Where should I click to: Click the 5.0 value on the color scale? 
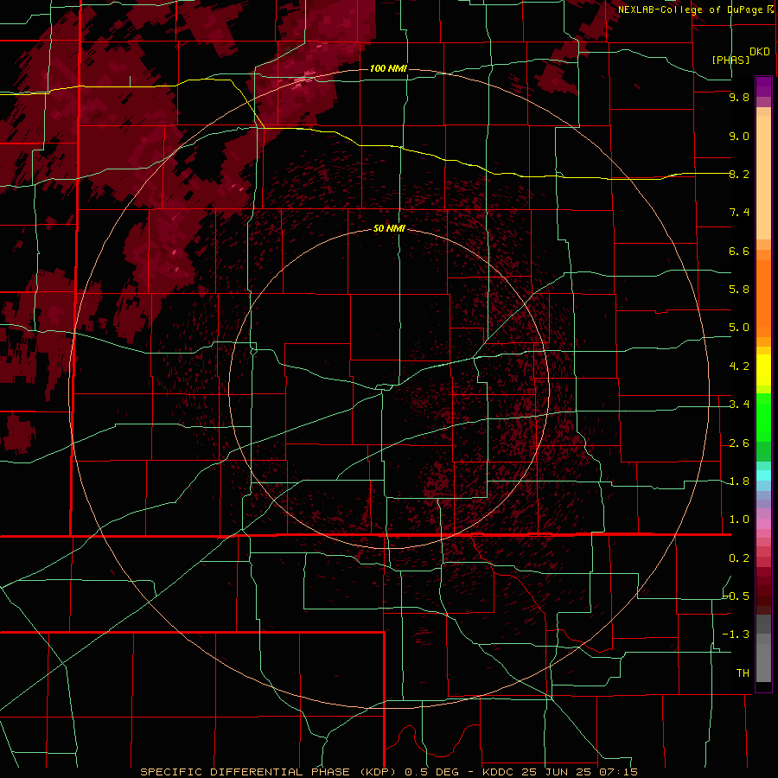click(739, 328)
